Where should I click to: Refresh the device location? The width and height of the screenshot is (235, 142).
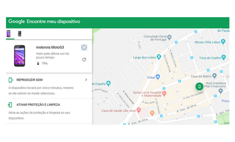84,59
